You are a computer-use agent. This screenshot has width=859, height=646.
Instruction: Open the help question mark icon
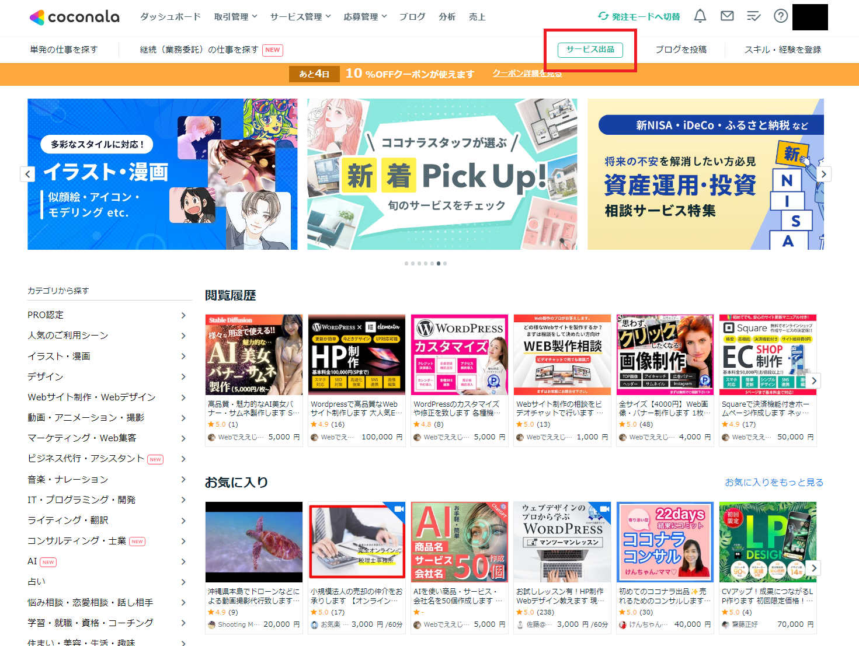click(781, 16)
